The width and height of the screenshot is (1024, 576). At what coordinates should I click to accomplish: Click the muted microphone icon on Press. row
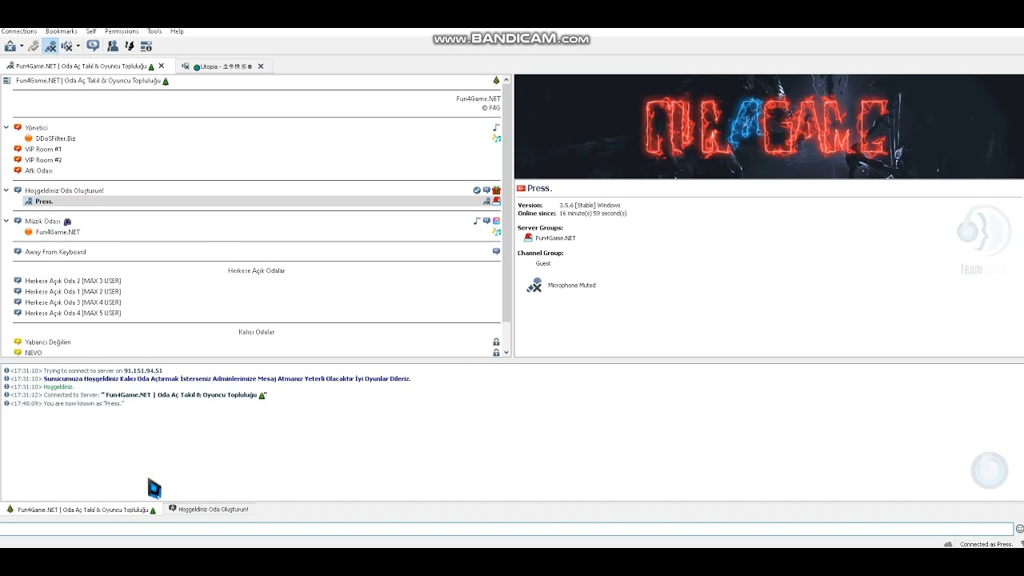pos(486,201)
